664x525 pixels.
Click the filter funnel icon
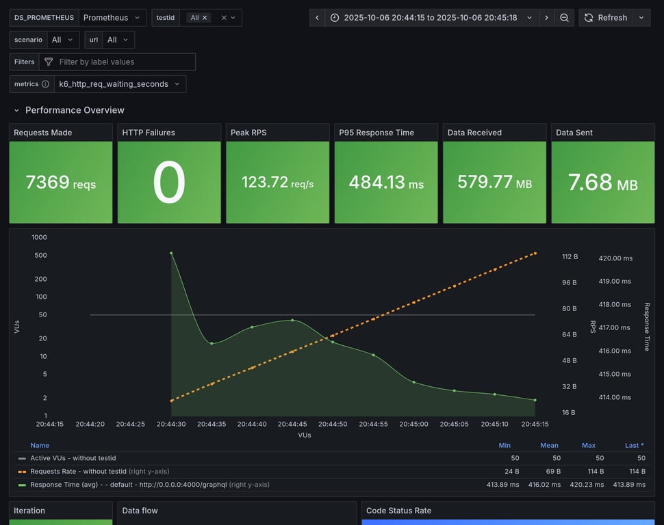point(49,62)
